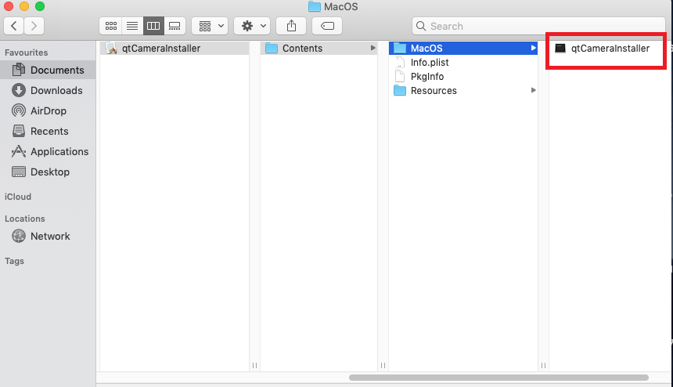Click the MacOS folder icon in title bar

314,6
